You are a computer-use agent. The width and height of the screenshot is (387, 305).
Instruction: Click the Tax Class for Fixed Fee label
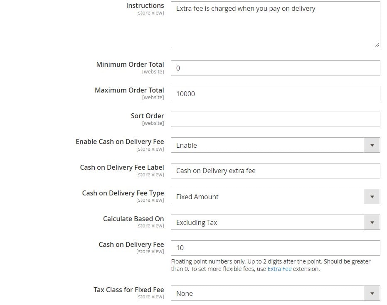(x=128, y=290)
